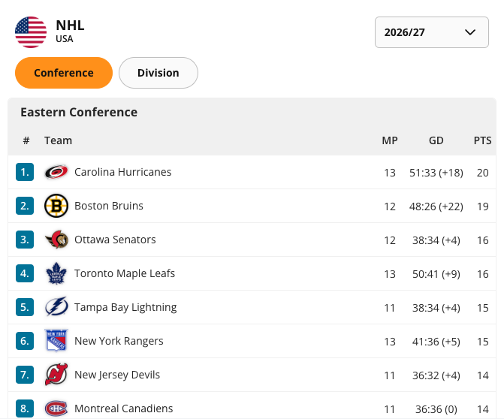Click goal difference 51:33 (+18)

coord(436,173)
